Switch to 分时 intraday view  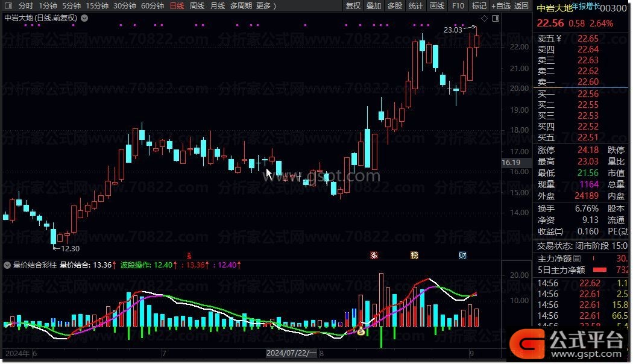point(25,6)
